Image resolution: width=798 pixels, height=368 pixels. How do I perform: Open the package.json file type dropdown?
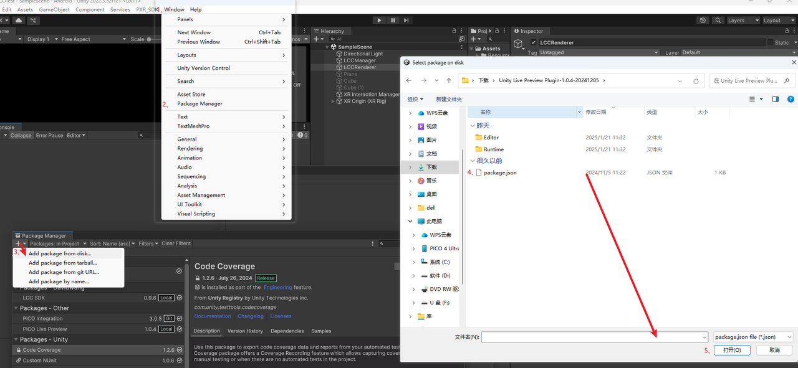point(753,337)
